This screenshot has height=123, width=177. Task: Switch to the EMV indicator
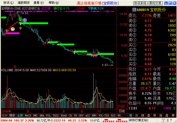click(x=94, y=115)
